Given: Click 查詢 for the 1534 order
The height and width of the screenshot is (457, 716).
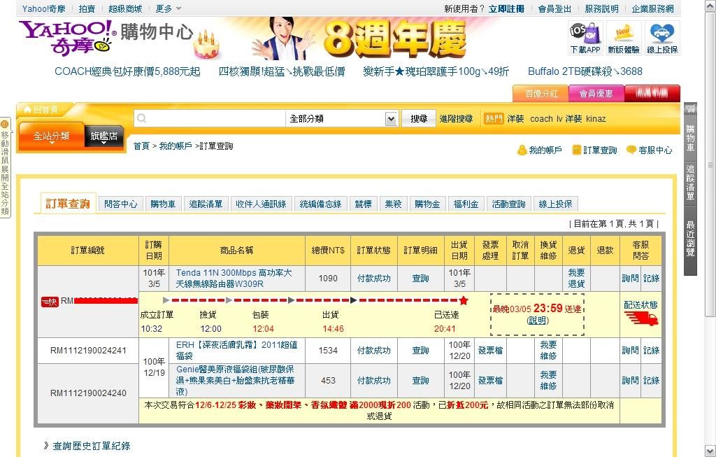Looking at the screenshot, I should [x=420, y=351].
